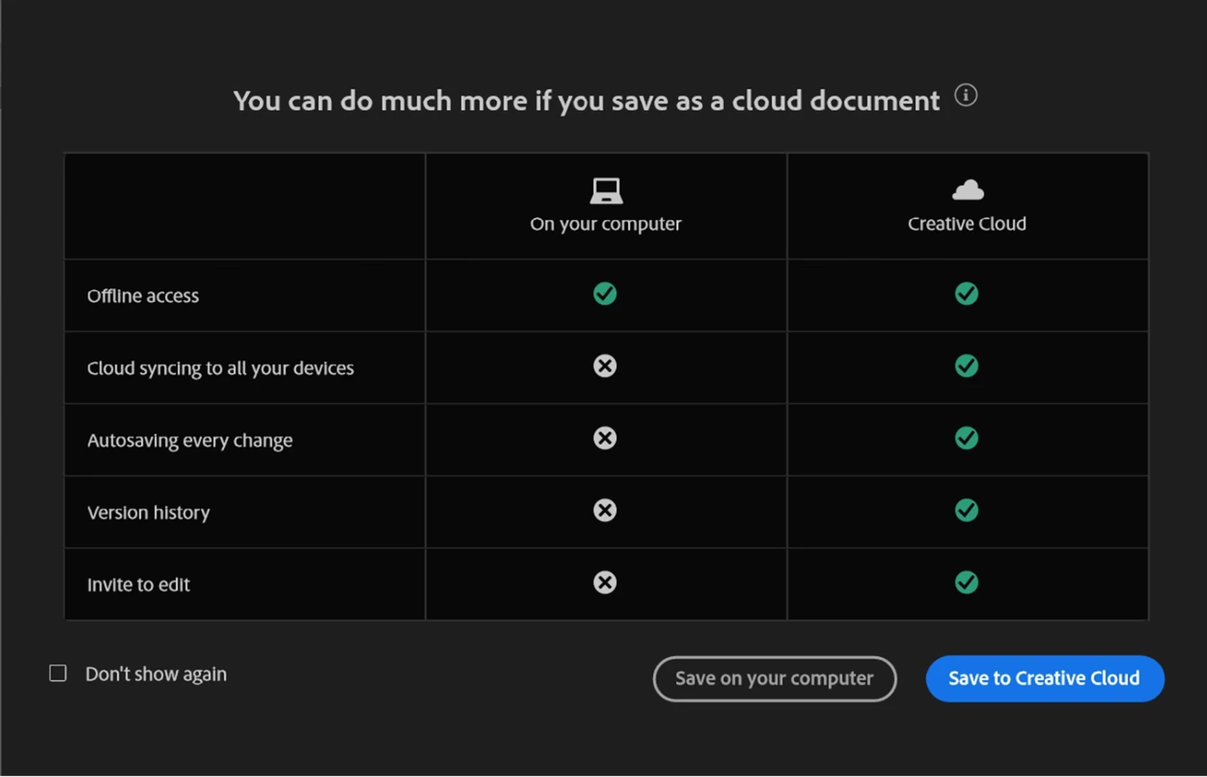Click Version history X mark under On your computer
Image resolution: width=1207 pixels, height=777 pixels.
coord(605,510)
